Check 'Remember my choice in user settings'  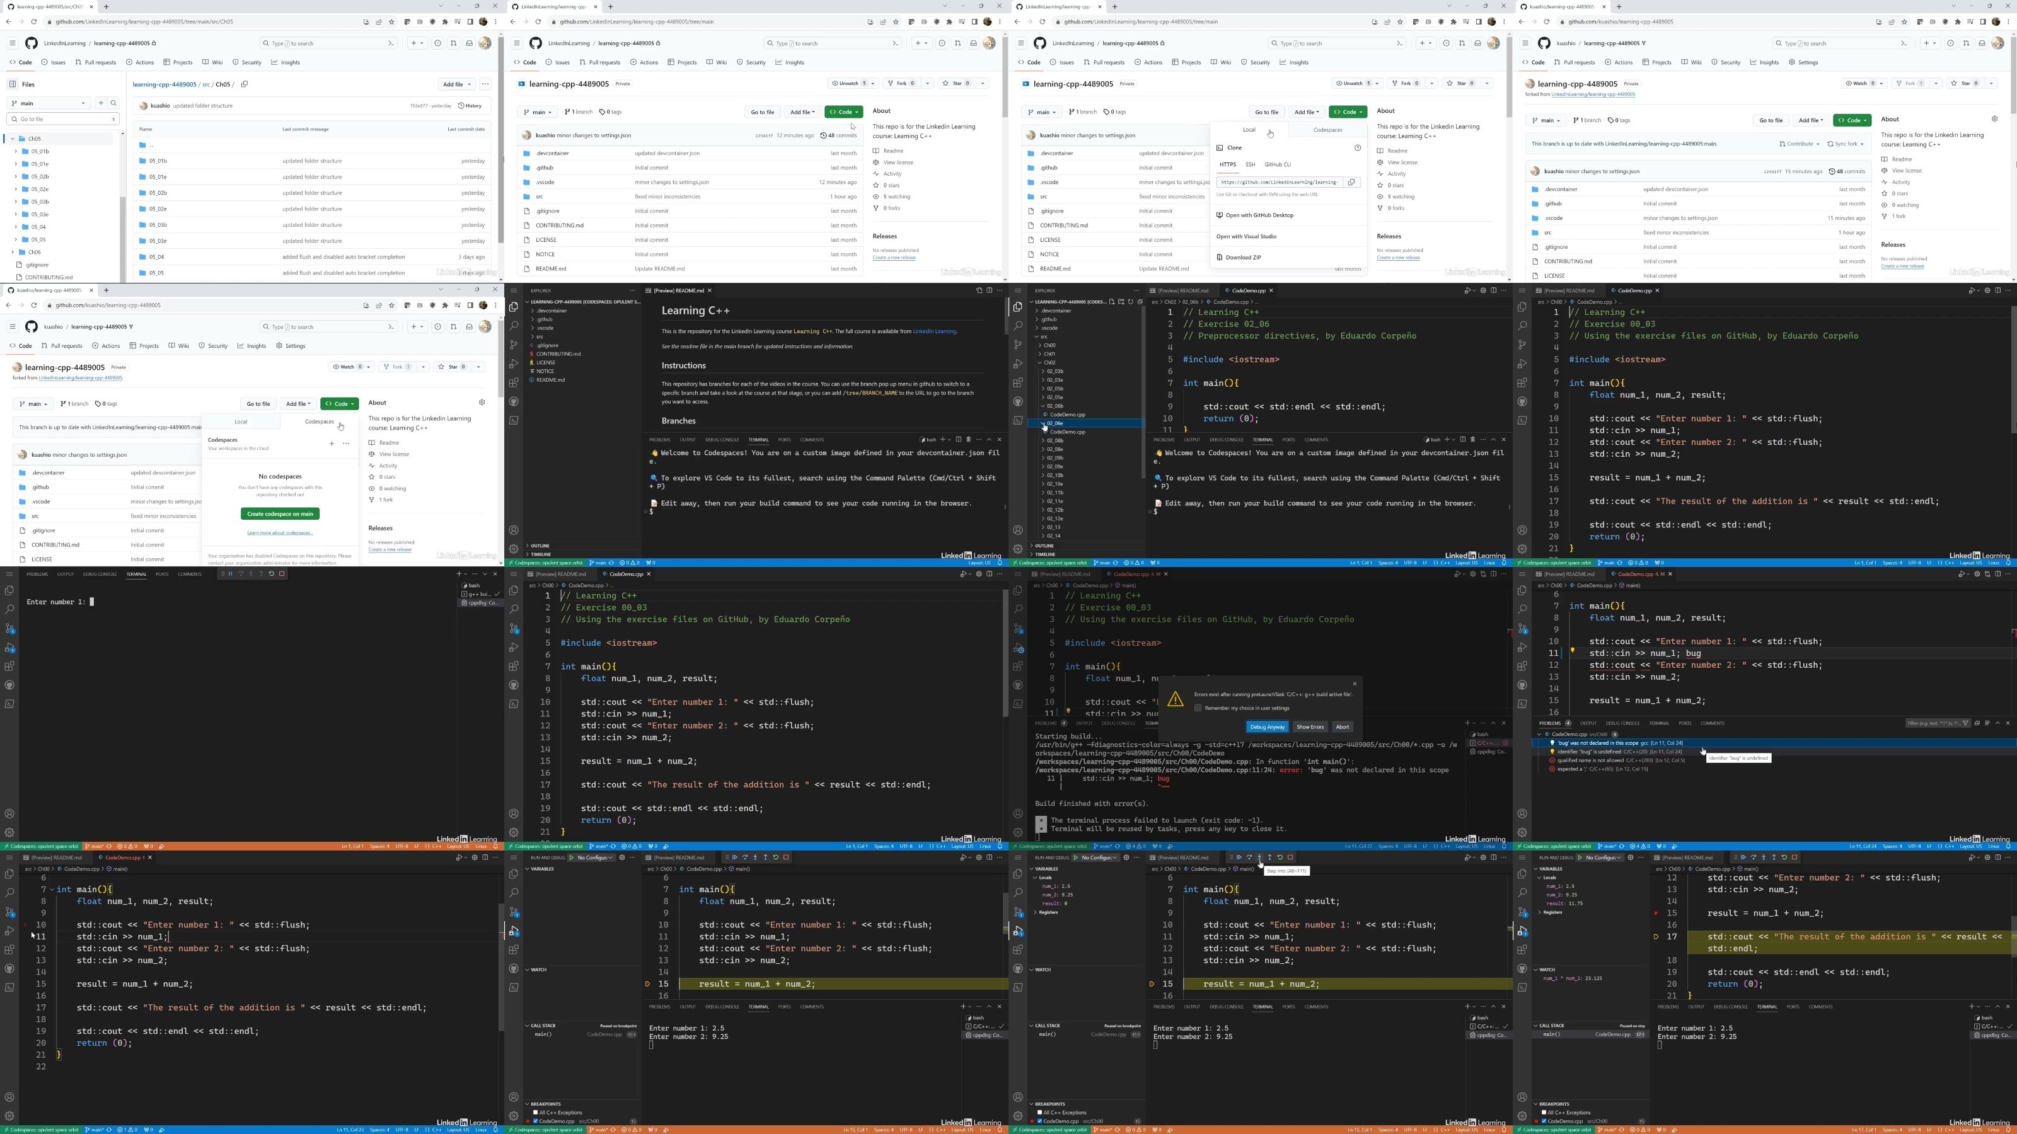[x=1197, y=707]
